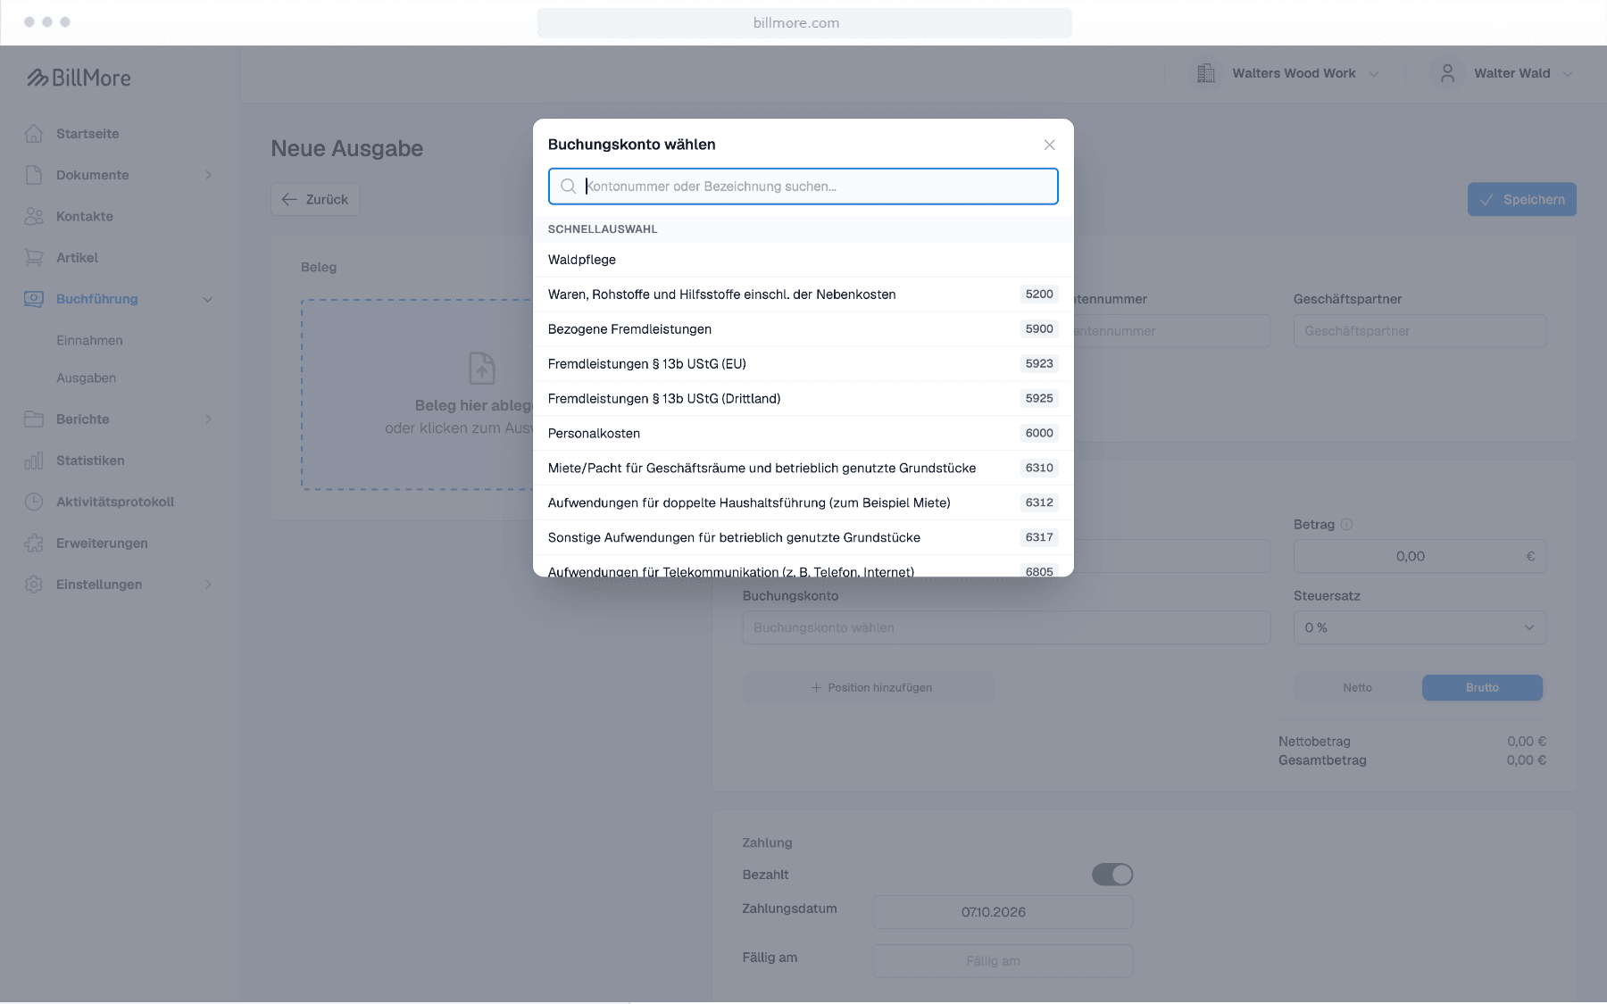Viewport: 1607px width, 1004px height.
Task: Click the Berichte folder icon
Action: [34, 419]
